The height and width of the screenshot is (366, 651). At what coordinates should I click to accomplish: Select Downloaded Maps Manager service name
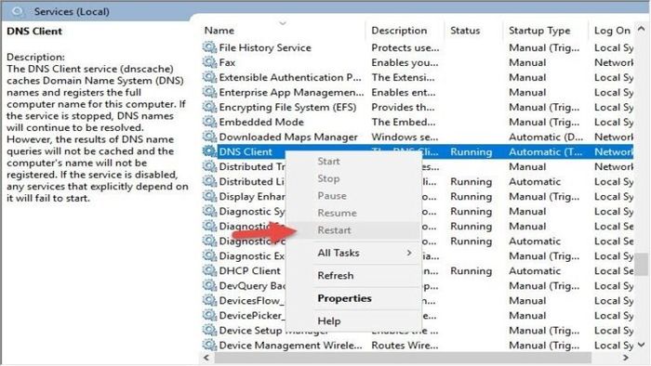coord(288,137)
